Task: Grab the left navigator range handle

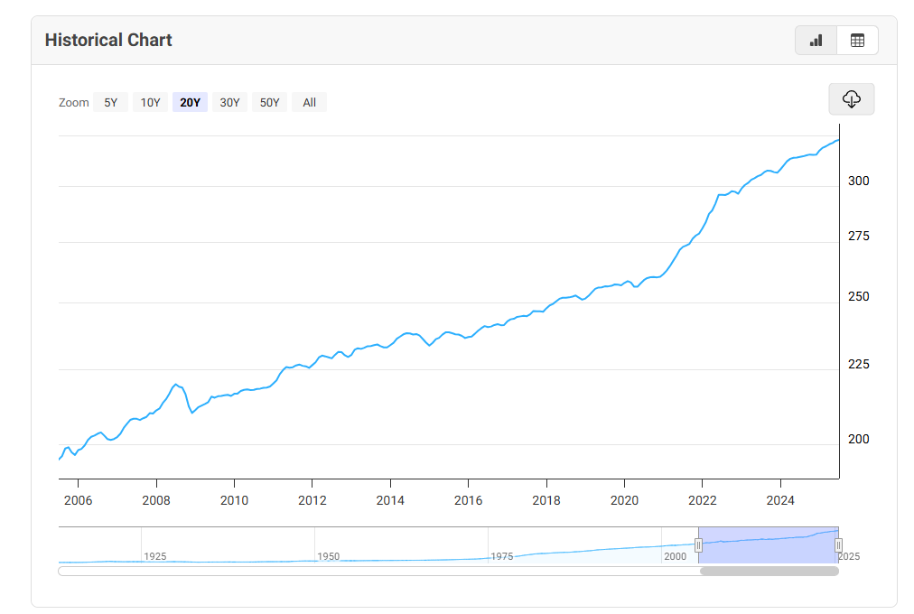Action: pyautogui.click(x=698, y=545)
